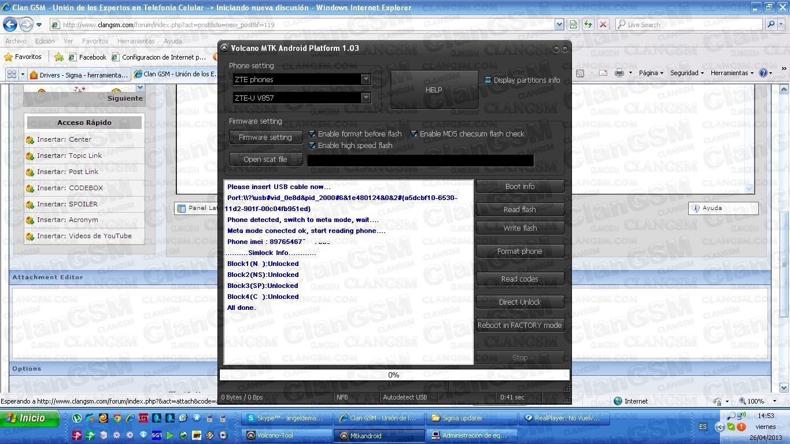Open the Inicio start button
790x444 pixels.
[x=30, y=418]
